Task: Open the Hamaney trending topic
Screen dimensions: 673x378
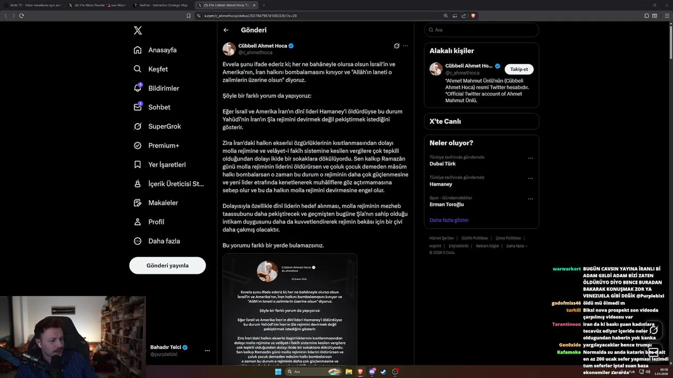Action: [441, 184]
